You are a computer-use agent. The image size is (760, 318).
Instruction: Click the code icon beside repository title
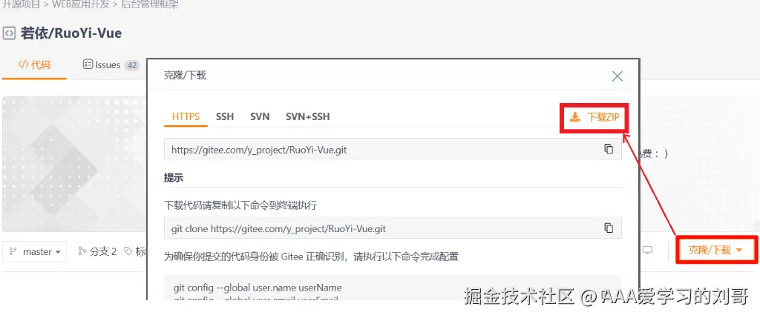point(9,33)
